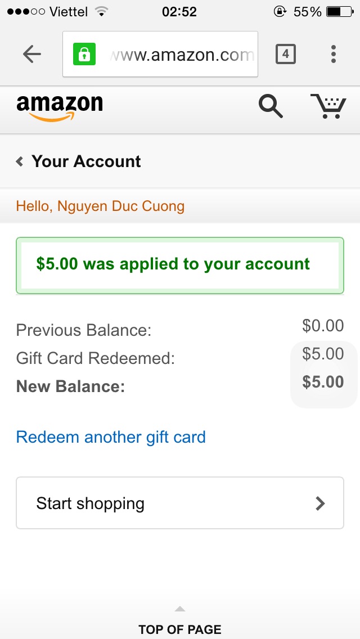Tap the Wi-Fi signal icon in status bar
360x639 pixels.
[101, 11]
